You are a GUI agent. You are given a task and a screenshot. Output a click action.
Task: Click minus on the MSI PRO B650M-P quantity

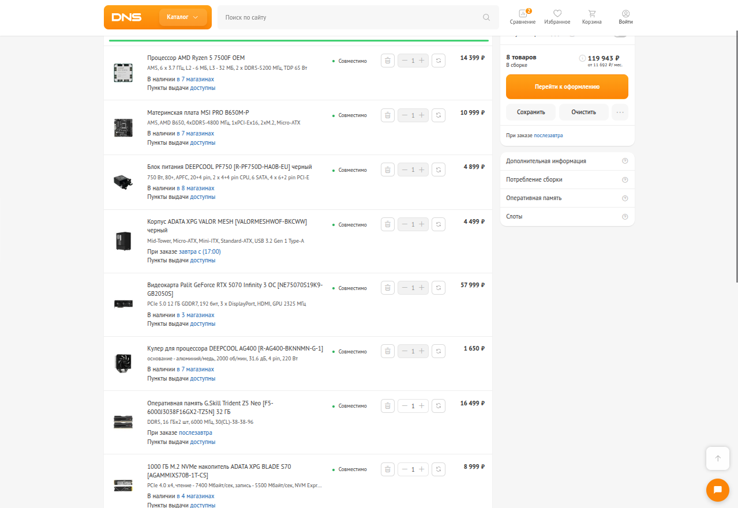pos(404,115)
